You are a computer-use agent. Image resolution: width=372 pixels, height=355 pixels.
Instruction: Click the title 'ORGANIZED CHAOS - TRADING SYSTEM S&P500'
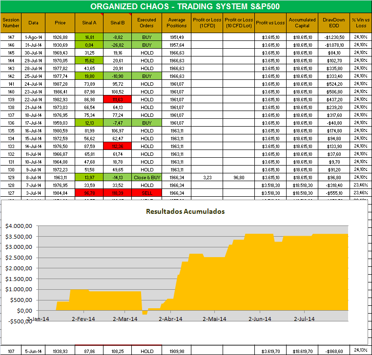(185, 6)
